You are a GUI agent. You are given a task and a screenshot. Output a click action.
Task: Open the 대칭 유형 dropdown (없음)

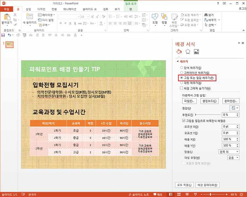tap(233, 158)
